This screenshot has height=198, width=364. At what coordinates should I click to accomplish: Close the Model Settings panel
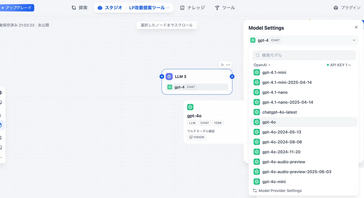pyautogui.click(x=356, y=27)
